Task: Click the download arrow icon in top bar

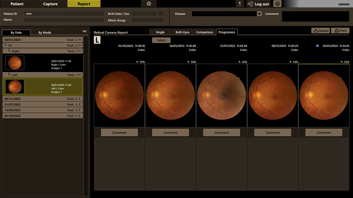Action: pyautogui.click(x=240, y=4)
